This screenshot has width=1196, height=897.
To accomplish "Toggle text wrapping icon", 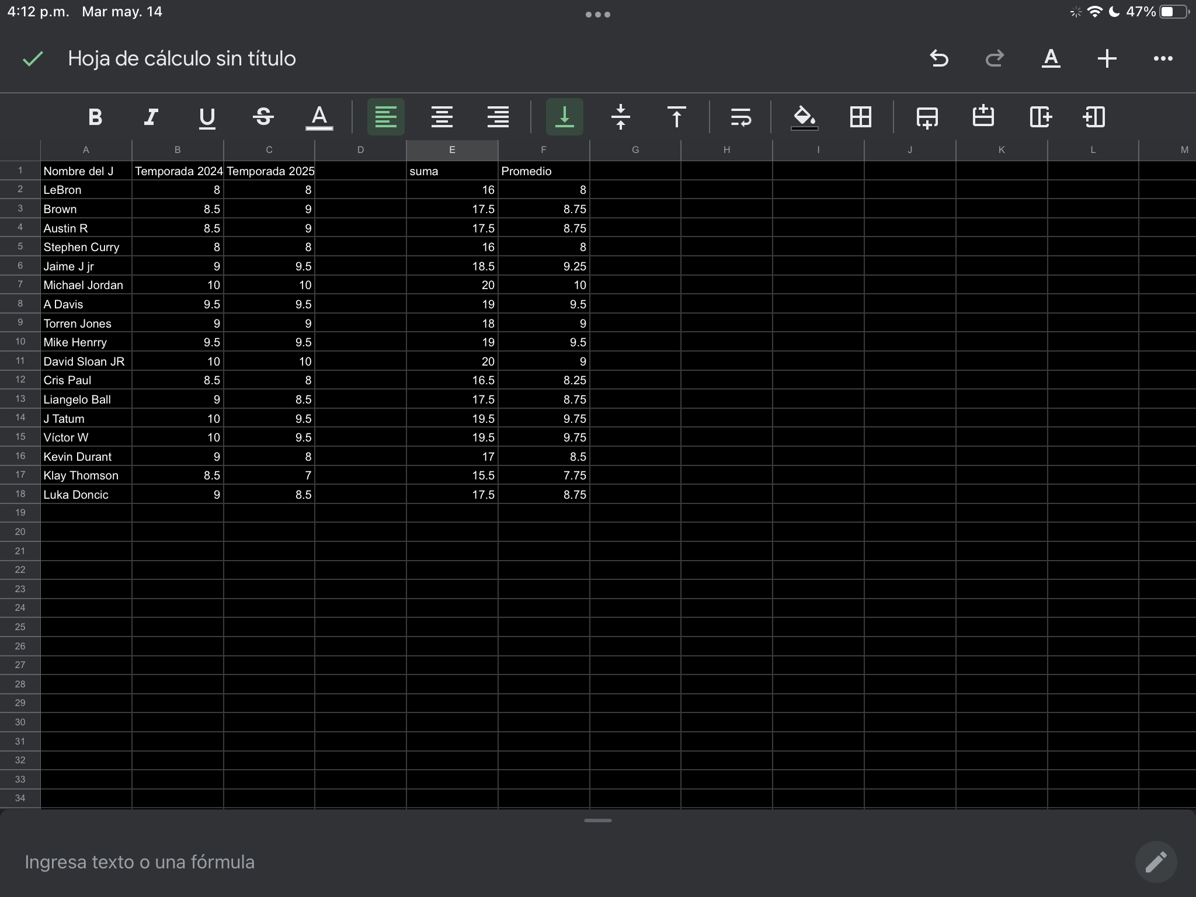I will pyautogui.click(x=740, y=117).
